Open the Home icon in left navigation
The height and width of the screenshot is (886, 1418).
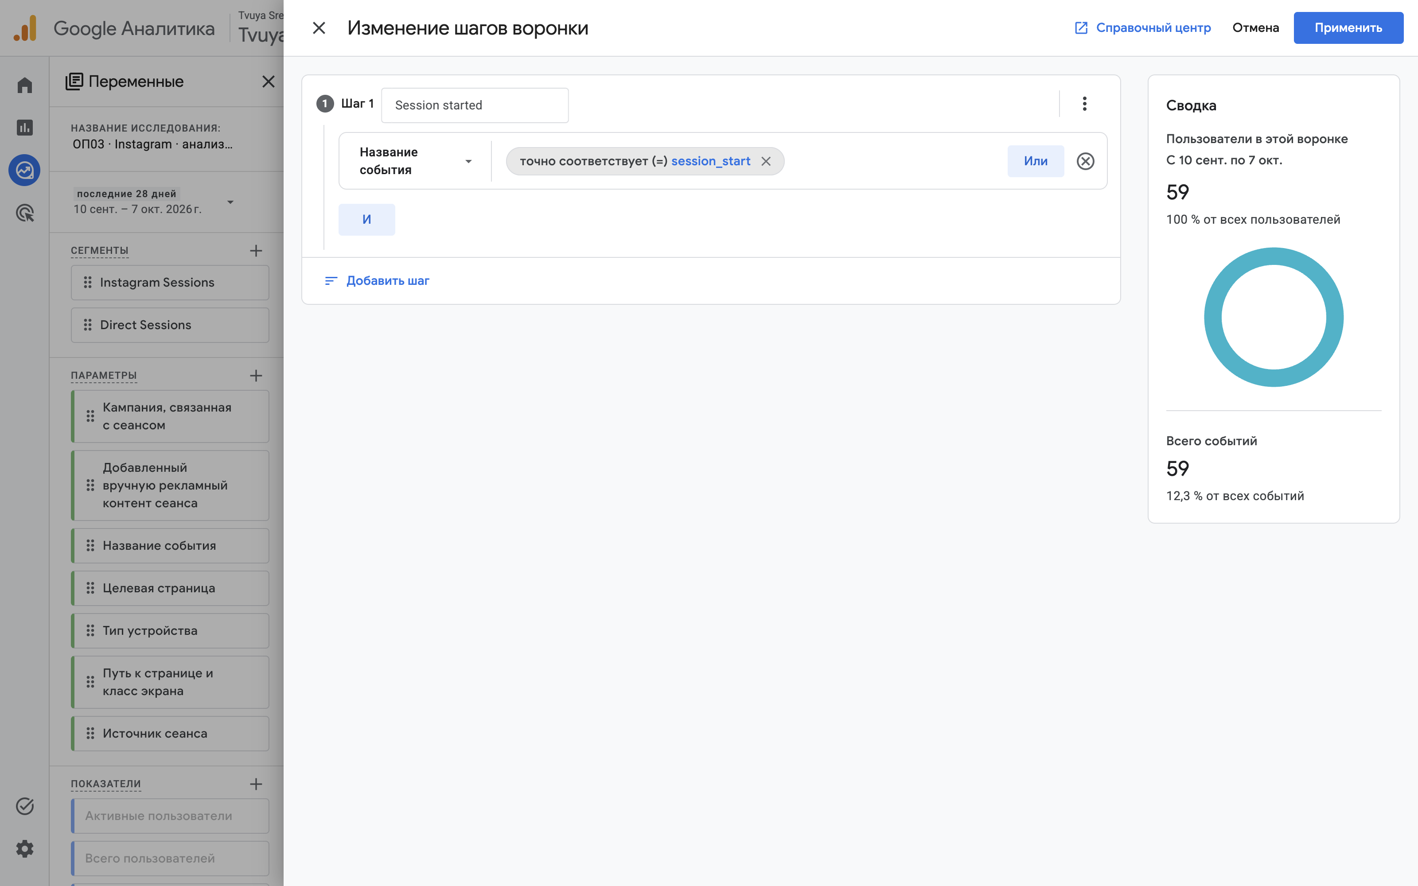click(x=25, y=85)
